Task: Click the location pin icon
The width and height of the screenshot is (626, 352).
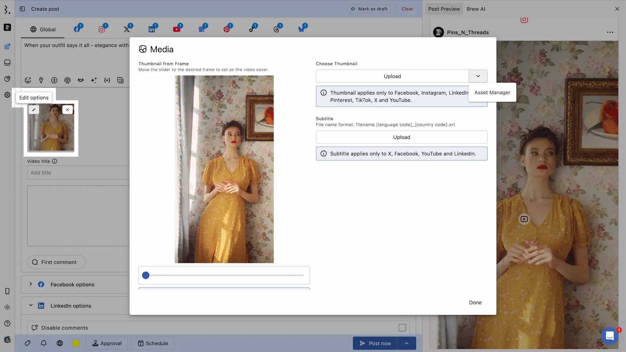Action: point(41,80)
